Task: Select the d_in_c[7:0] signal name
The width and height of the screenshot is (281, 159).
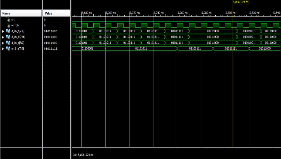Action: coord(18,43)
